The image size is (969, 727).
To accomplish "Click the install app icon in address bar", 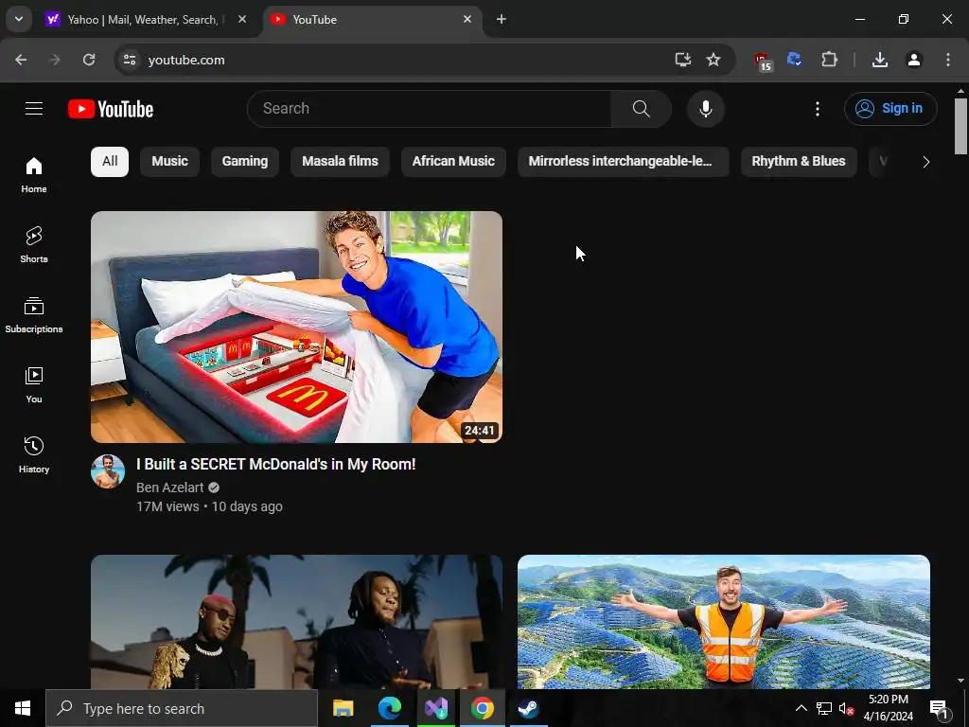I will pyautogui.click(x=683, y=60).
